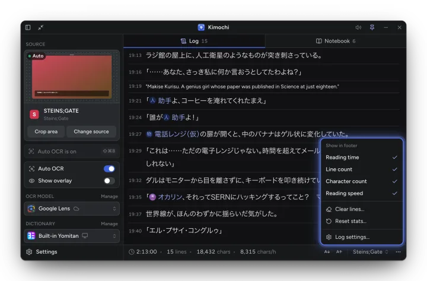This screenshot has height=281, width=427.
Task: Click the Reset stats circular arrow icon
Action: [329, 221]
